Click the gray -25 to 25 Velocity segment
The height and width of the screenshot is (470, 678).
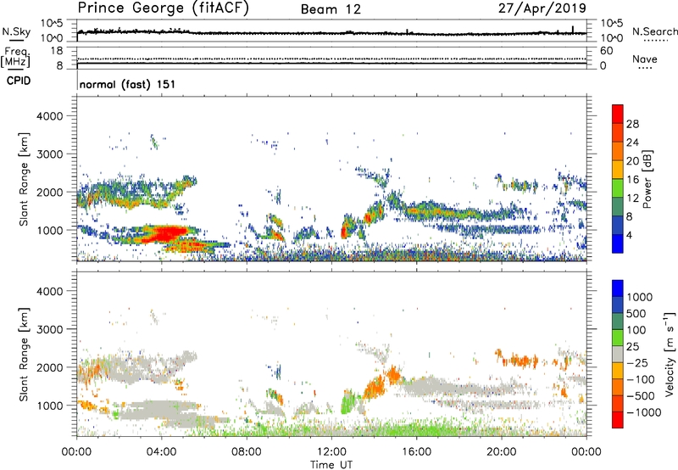point(618,354)
